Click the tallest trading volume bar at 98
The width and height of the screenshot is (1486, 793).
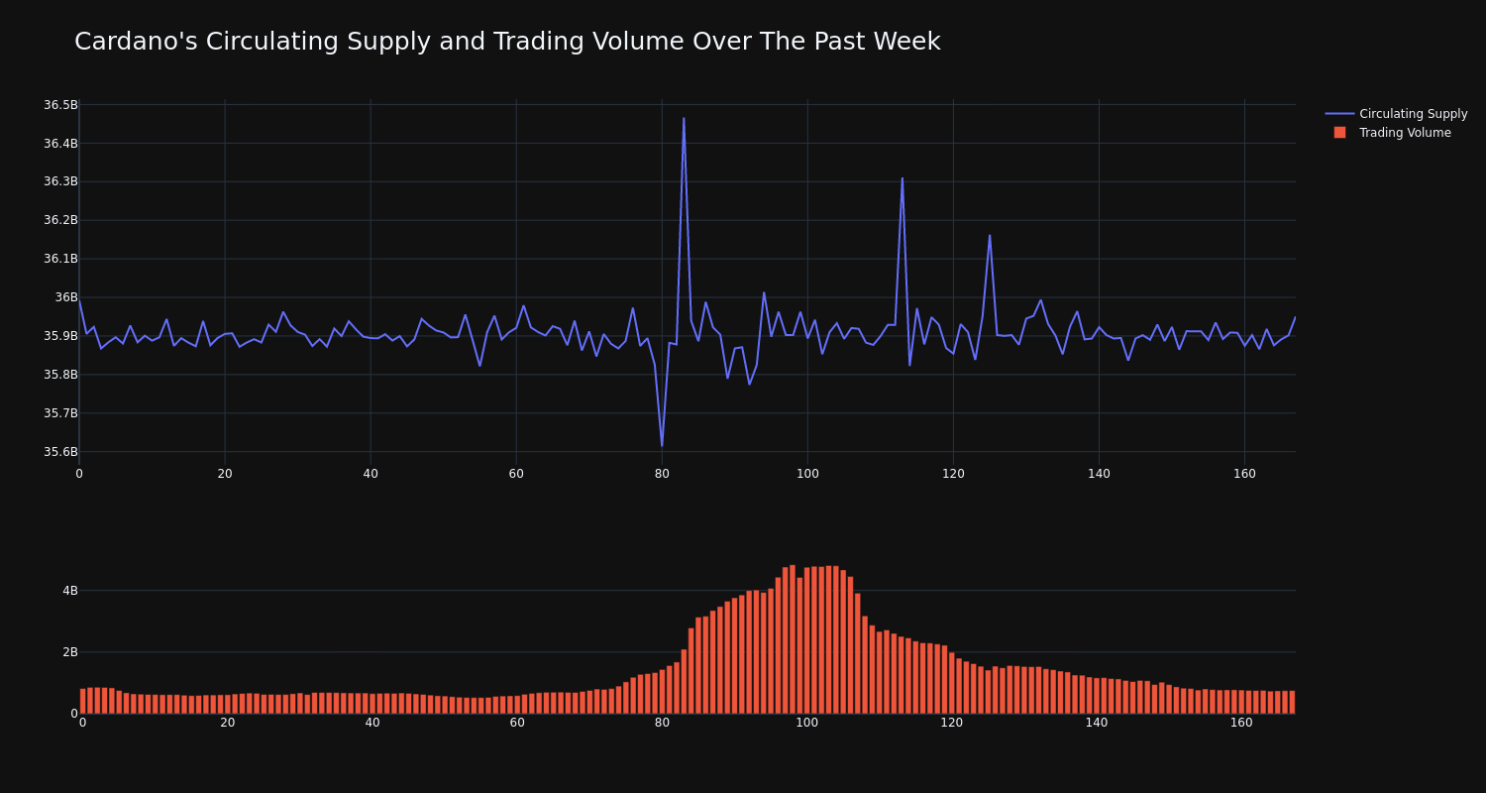(793, 639)
